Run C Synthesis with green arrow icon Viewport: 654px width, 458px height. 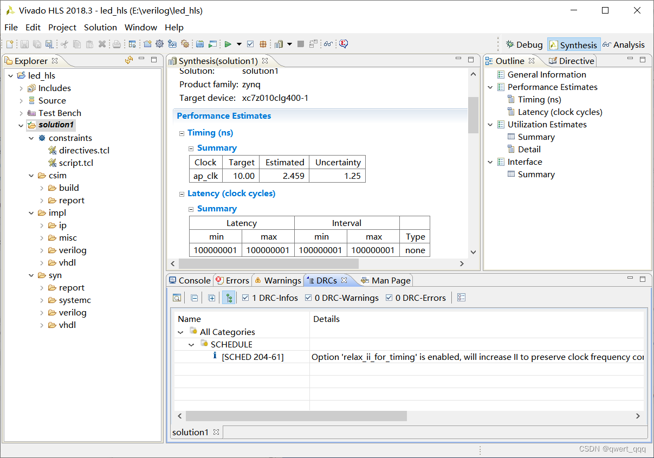click(228, 44)
